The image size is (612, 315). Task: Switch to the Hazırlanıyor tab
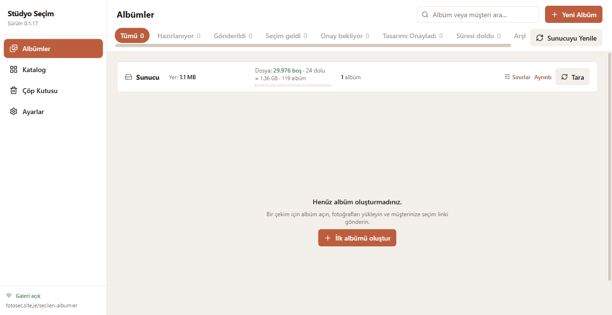(x=179, y=36)
